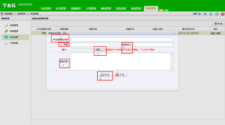Image resolution: width=225 pixels, height=125 pixels.
Task: Log out using the red power icon
Action: click(222, 14)
